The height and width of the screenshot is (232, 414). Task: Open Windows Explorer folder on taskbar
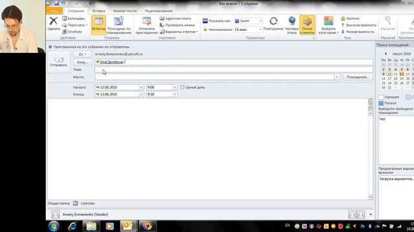pyautogui.click(x=91, y=226)
